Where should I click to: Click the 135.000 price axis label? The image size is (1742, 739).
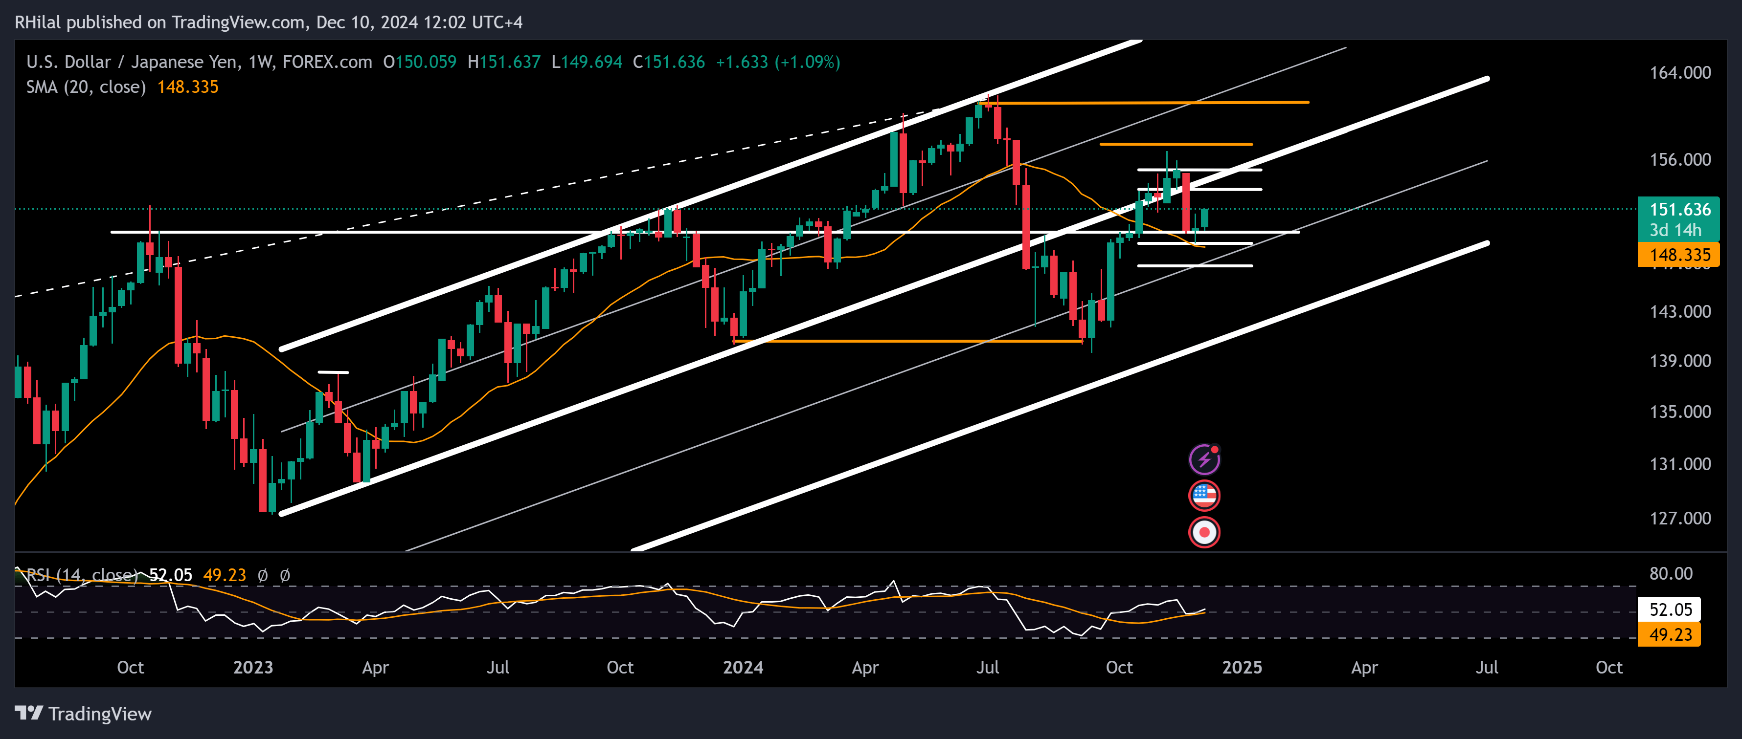click(1680, 412)
